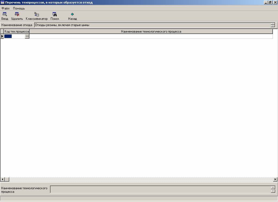Start Поиск (Search) via binoculars icon

[x=55, y=14]
